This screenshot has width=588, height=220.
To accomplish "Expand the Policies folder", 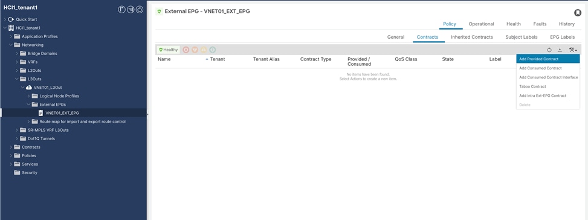I will [11, 155].
